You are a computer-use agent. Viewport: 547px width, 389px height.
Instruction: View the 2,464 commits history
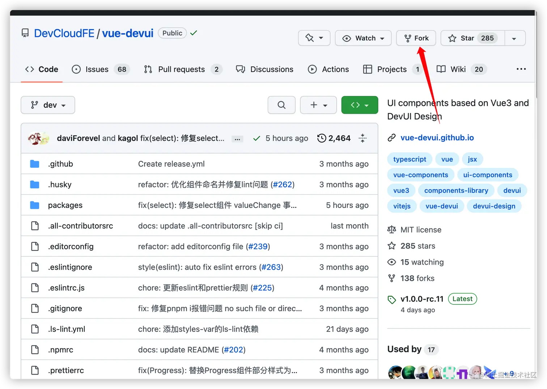[x=334, y=138]
